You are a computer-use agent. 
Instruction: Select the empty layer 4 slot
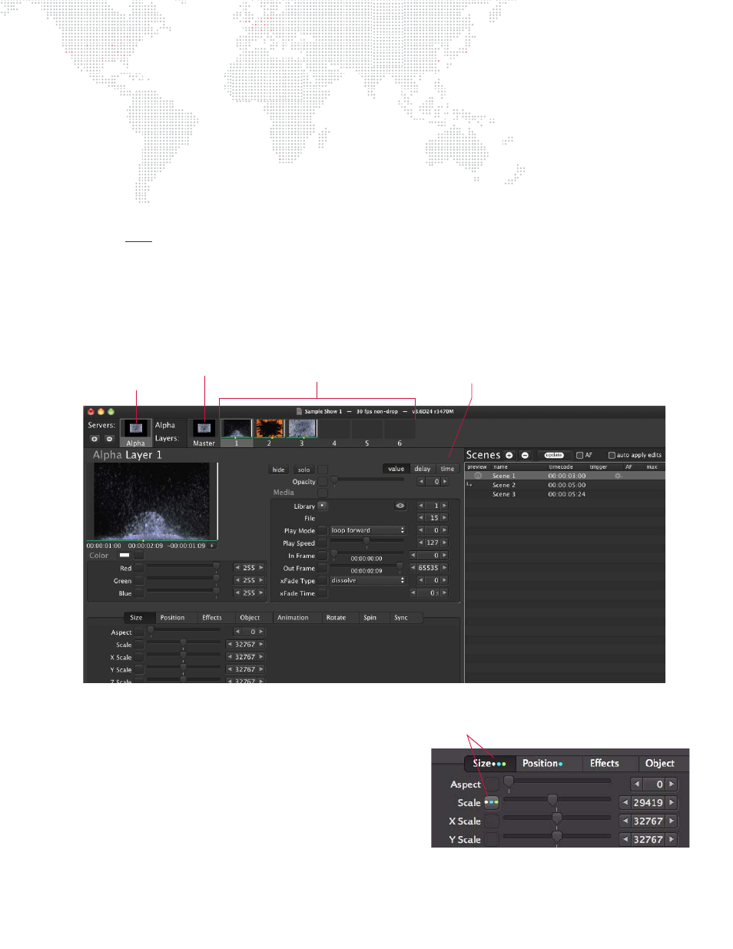point(334,428)
